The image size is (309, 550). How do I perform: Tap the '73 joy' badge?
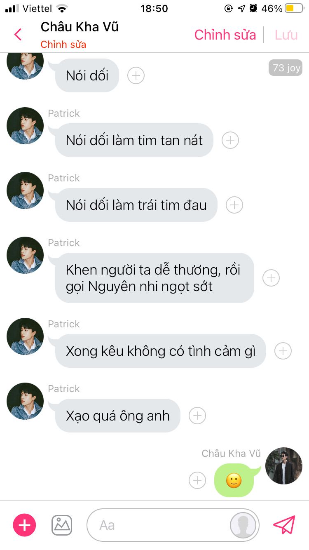pos(286,68)
